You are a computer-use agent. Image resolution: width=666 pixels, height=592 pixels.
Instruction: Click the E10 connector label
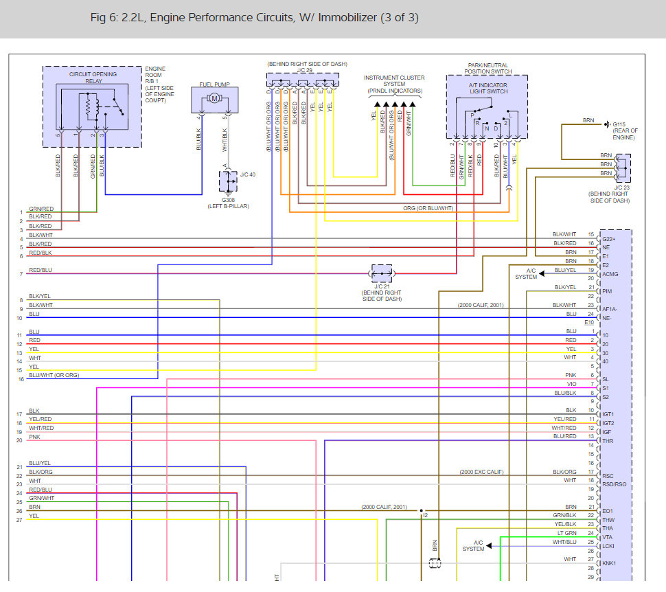588,322
